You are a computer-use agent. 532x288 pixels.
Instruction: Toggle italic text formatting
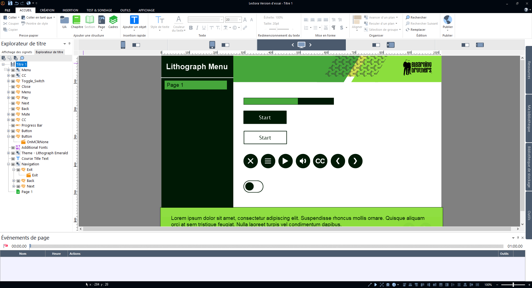pos(197,28)
